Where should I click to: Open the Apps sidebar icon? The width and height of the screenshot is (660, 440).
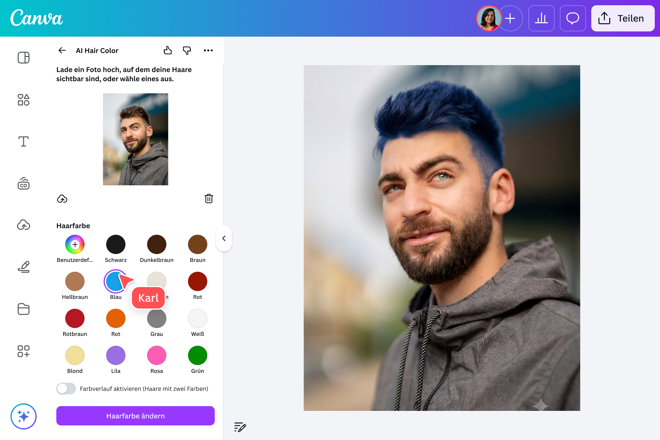pos(24,351)
